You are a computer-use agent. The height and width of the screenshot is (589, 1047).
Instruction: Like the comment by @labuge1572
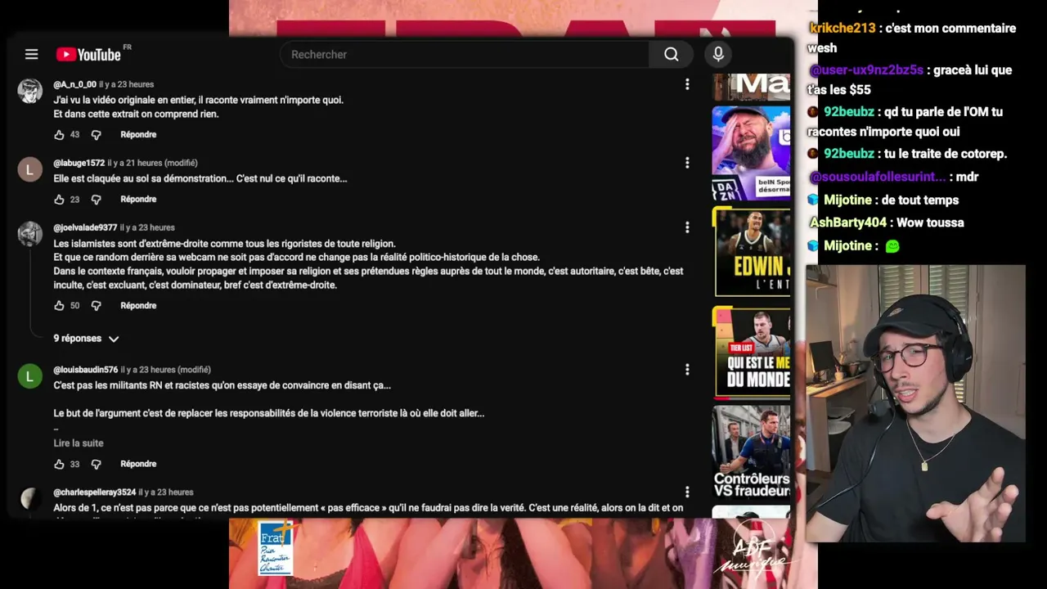coord(59,199)
